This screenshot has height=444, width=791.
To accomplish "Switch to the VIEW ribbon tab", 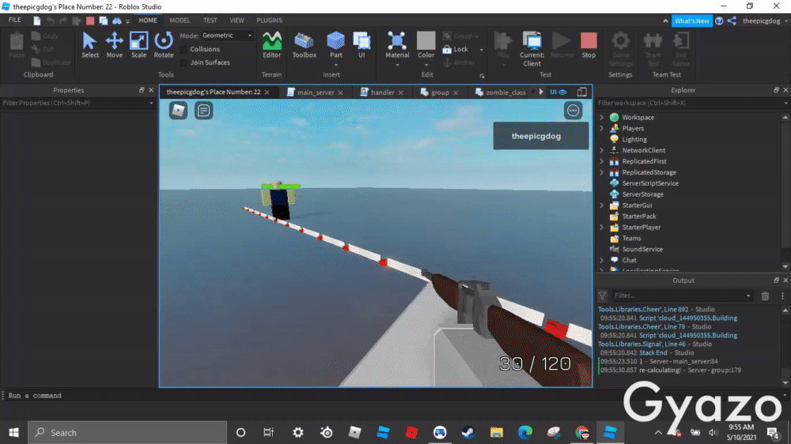I will pyautogui.click(x=237, y=21).
